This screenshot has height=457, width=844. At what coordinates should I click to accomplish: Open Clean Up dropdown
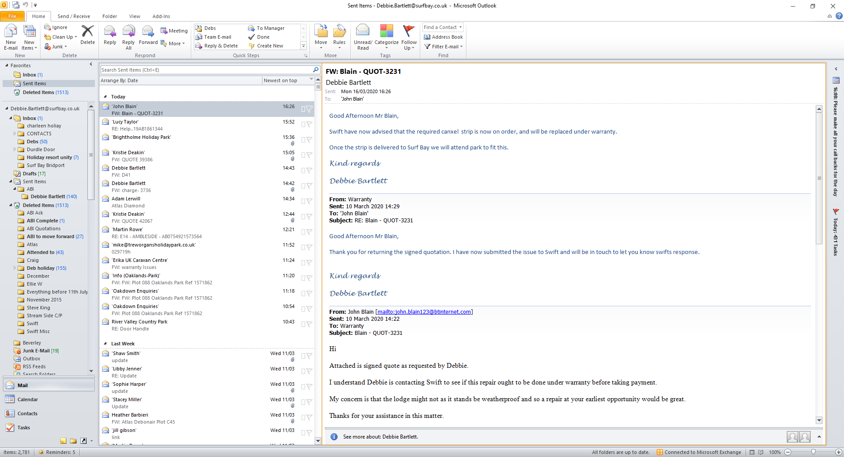coord(61,37)
